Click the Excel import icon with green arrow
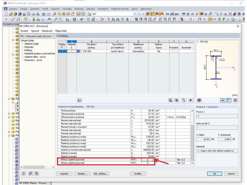Screen dimensions: 247x185 pyautogui.click(x=176, y=100)
